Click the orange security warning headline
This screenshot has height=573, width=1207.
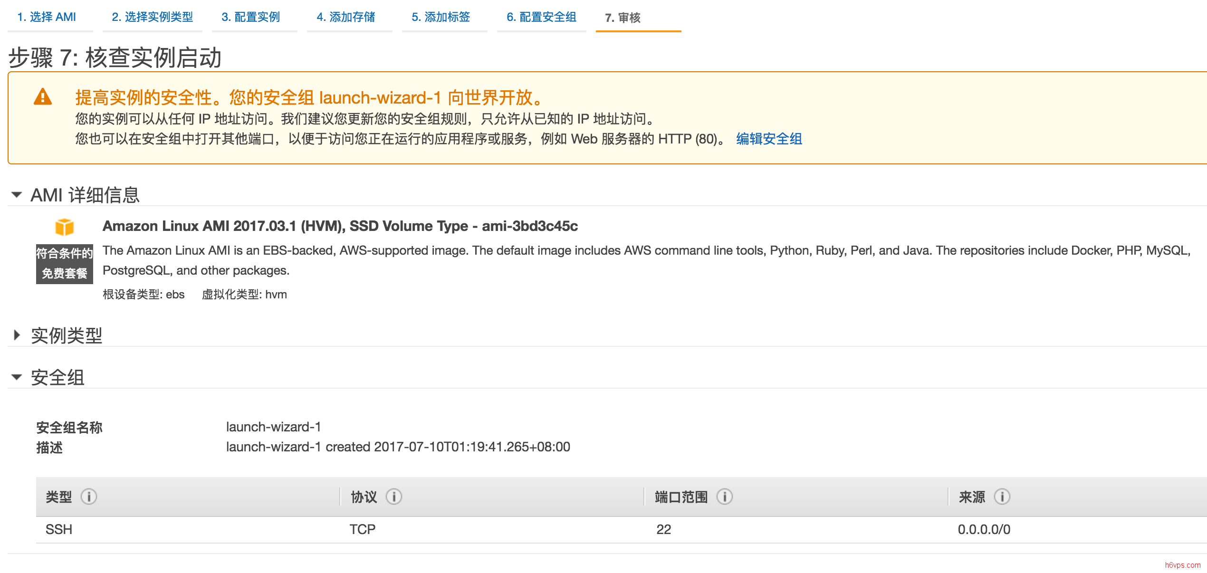tap(309, 97)
